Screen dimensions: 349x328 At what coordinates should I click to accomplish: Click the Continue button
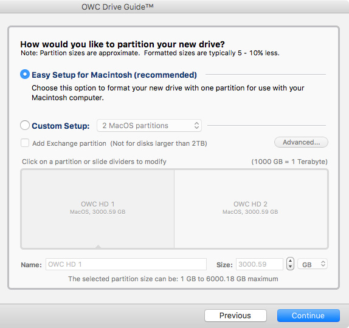click(x=308, y=315)
